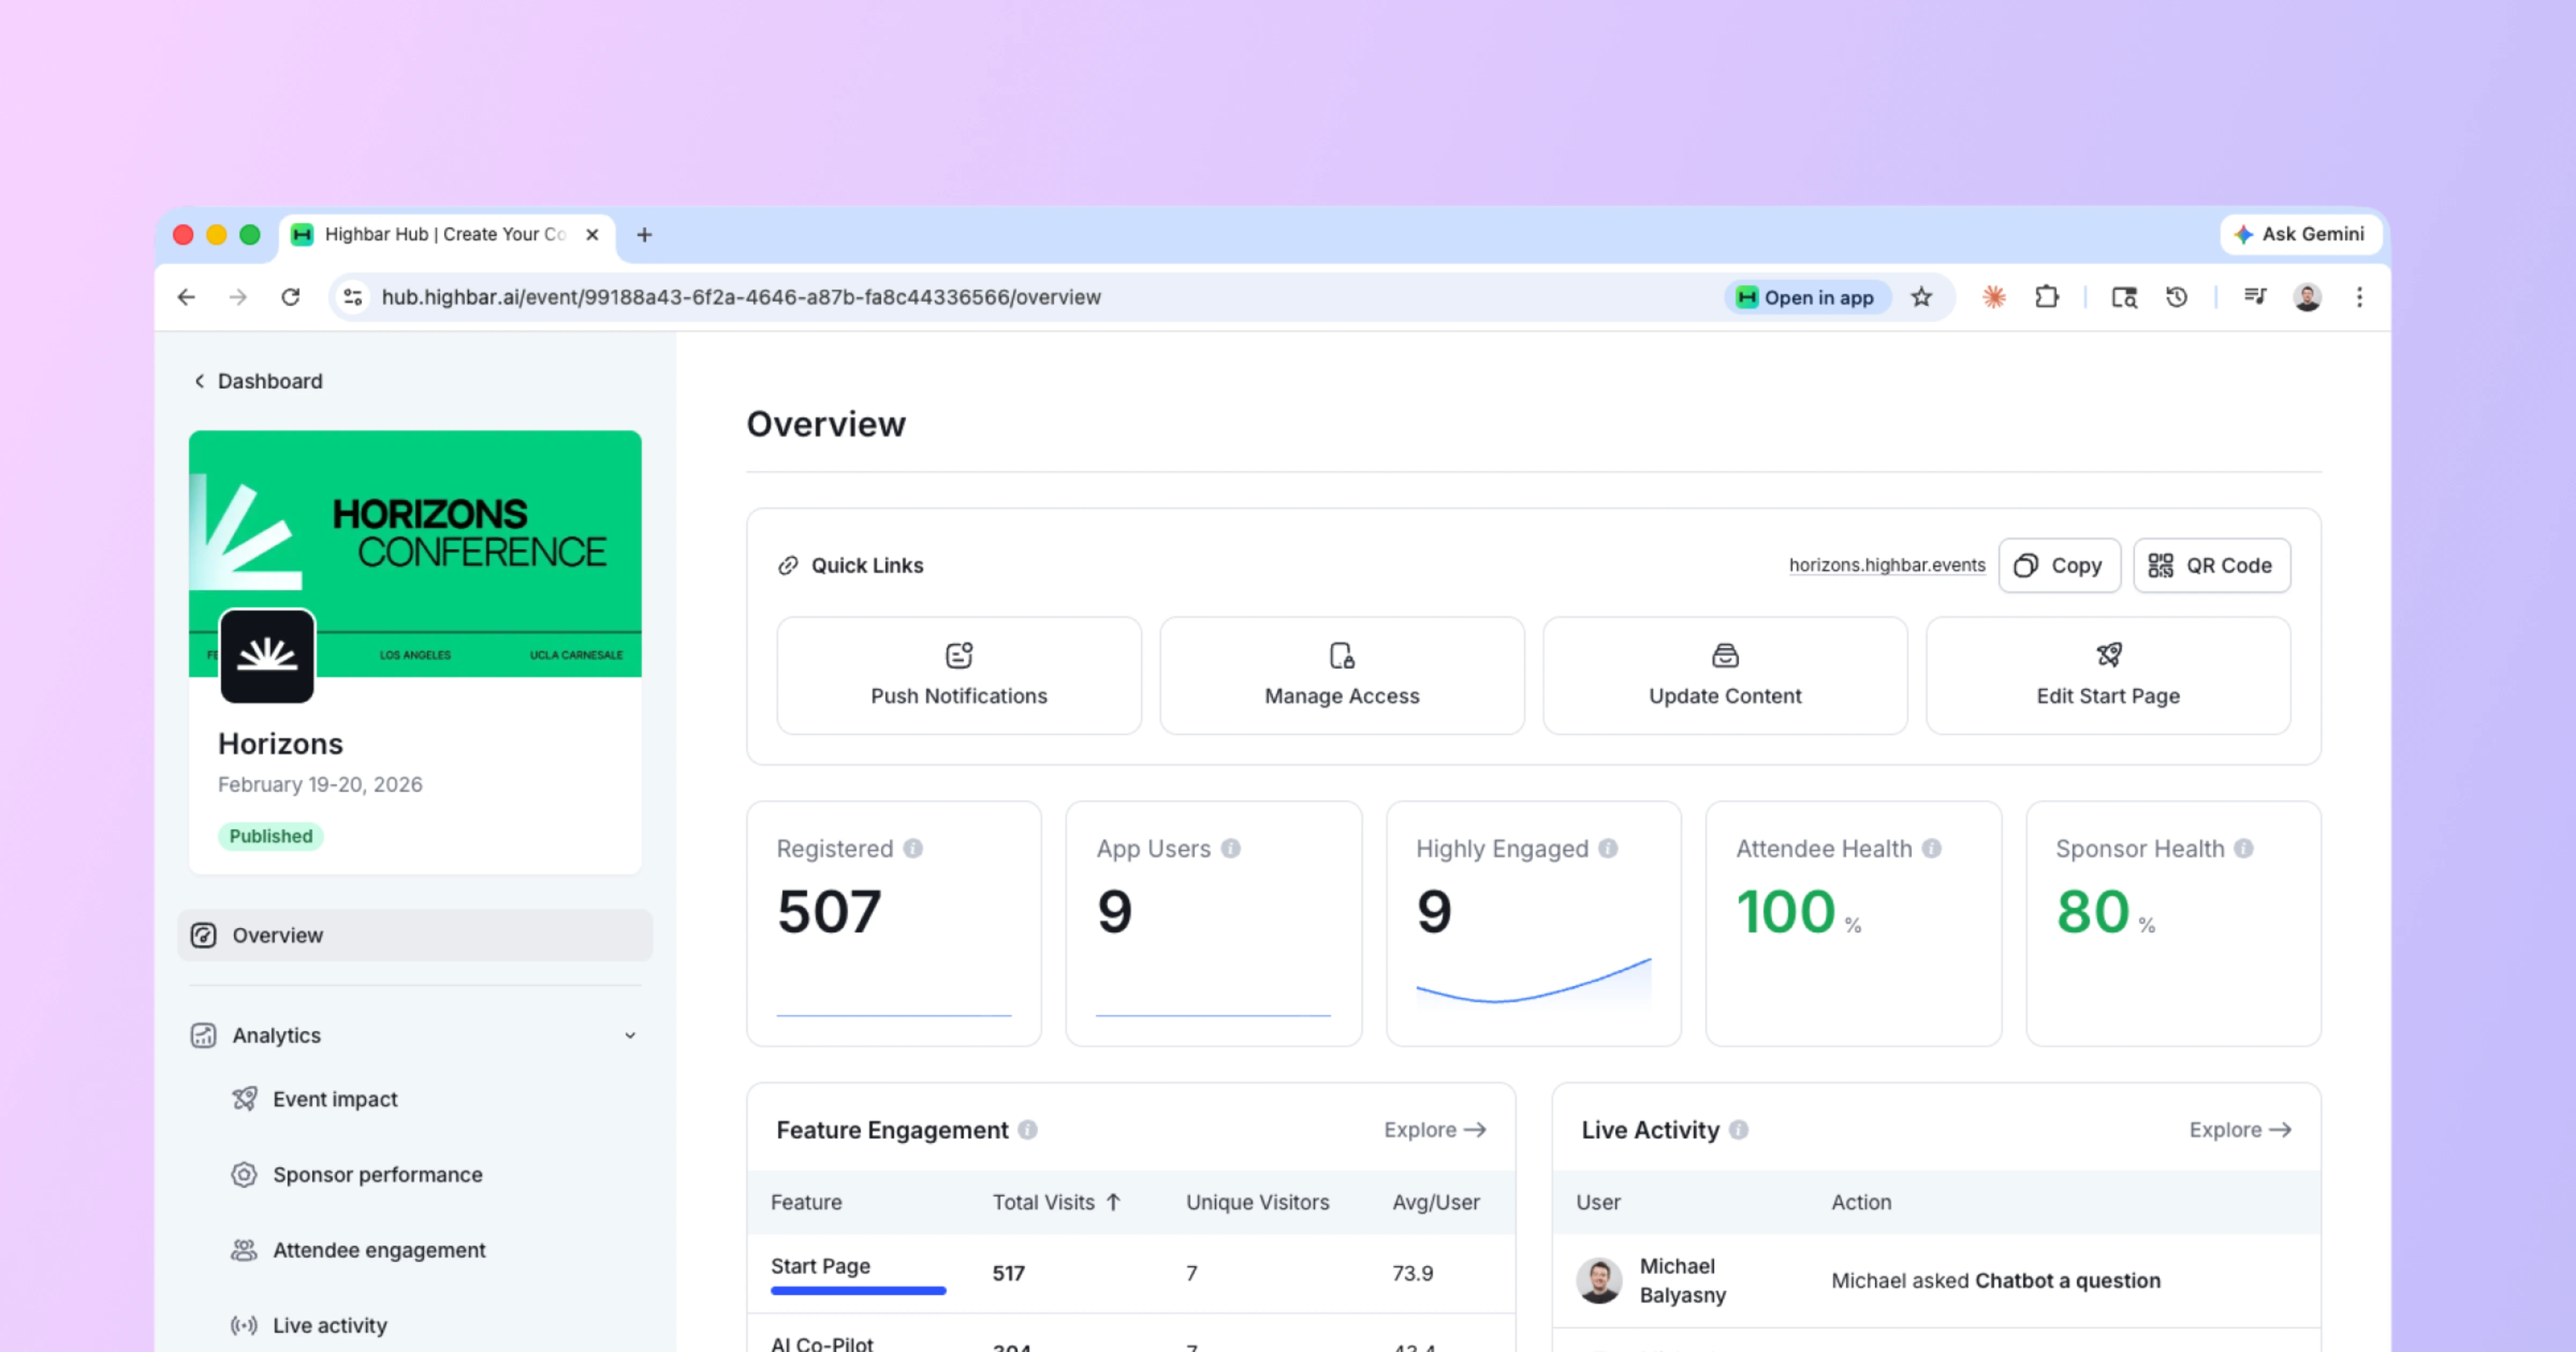The height and width of the screenshot is (1352, 2576).
Task: Open the Chrome three-dot menu
Action: coord(2359,297)
